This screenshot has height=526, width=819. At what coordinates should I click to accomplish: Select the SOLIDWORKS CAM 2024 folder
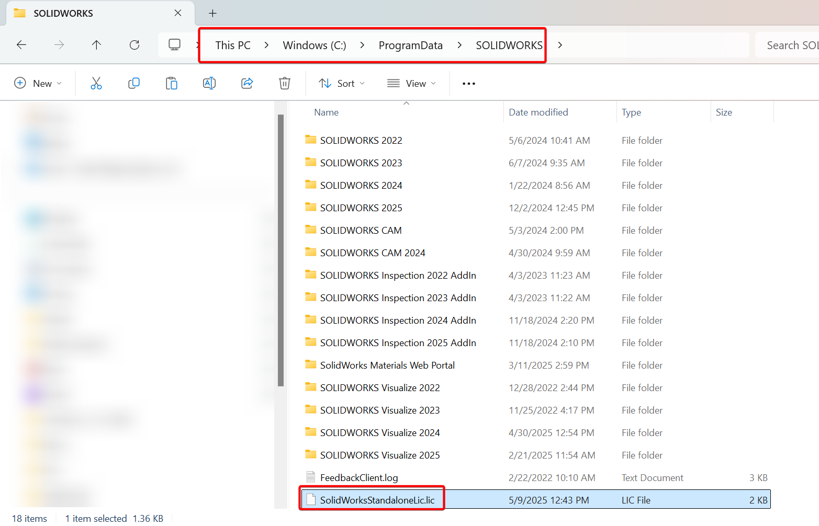point(373,253)
